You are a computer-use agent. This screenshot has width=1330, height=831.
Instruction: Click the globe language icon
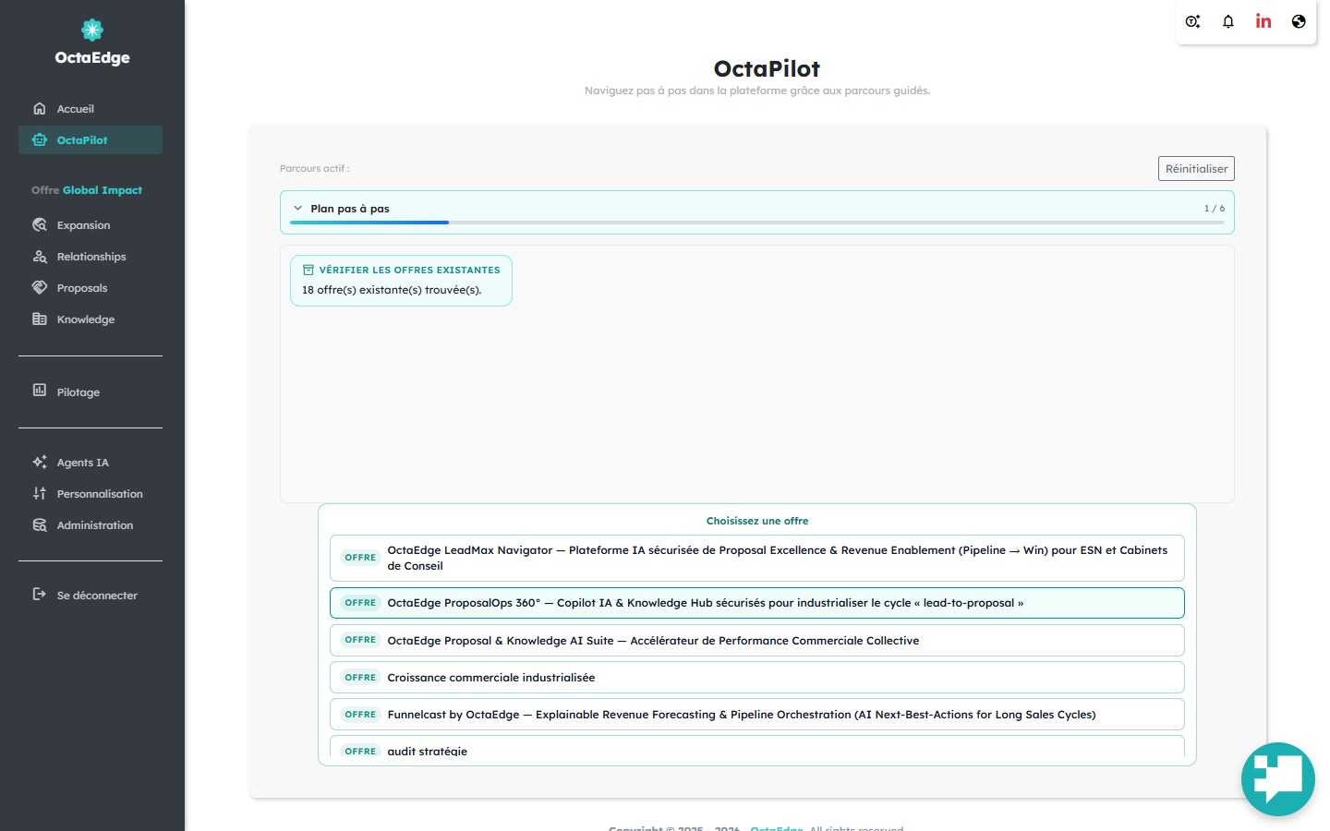(1299, 21)
